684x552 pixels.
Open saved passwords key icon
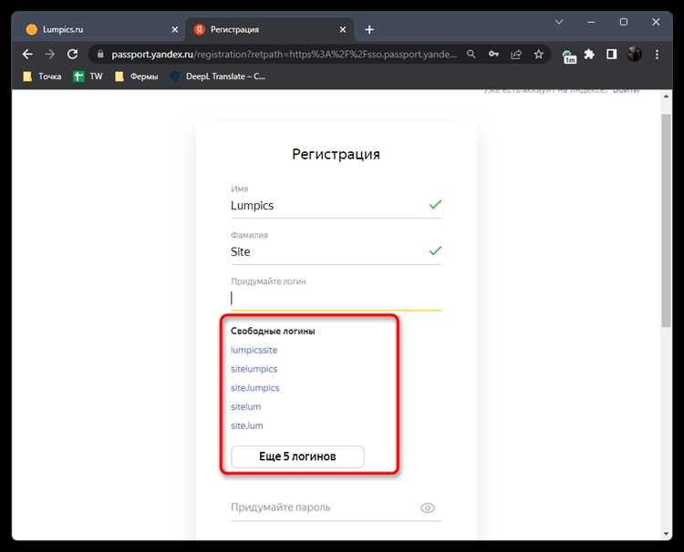pyautogui.click(x=493, y=54)
